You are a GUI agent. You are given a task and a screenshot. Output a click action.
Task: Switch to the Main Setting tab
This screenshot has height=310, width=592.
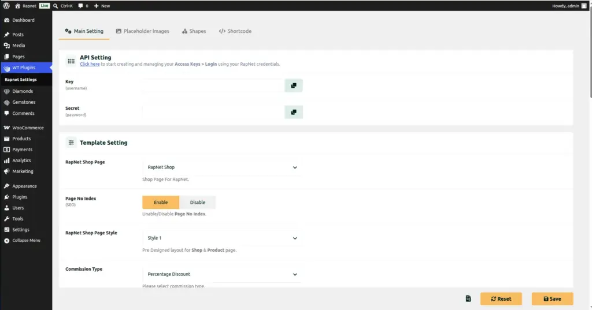coord(84,31)
